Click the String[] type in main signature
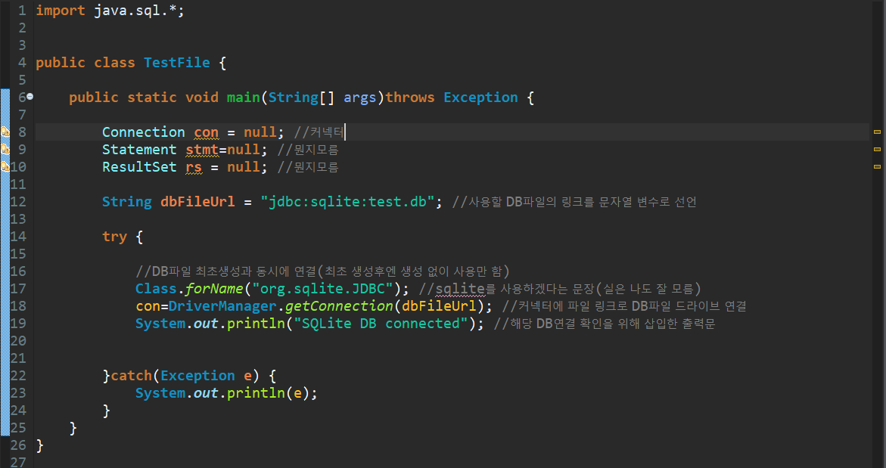This screenshot has height=468, width=886. click(302, 98)
